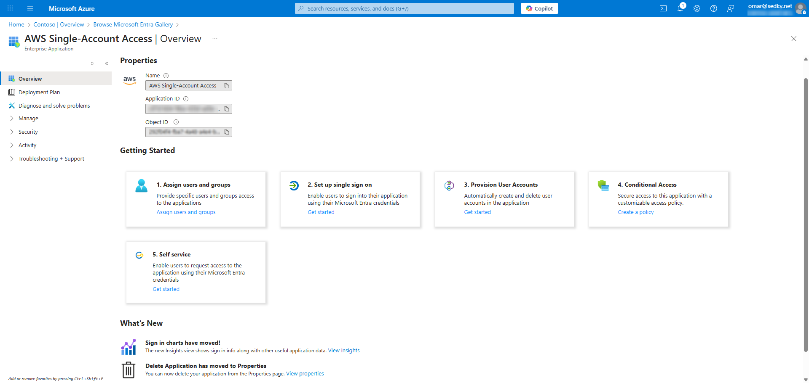
Task: Click the AWS Single-Account Access app icon
Action: click(x=14, y=42)
